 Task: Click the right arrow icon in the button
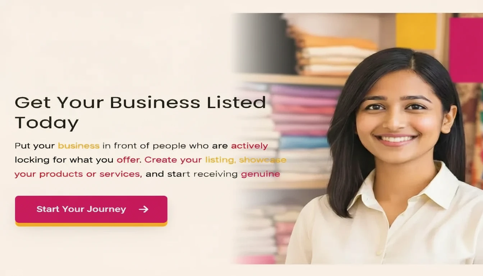[x=143, y=209]
